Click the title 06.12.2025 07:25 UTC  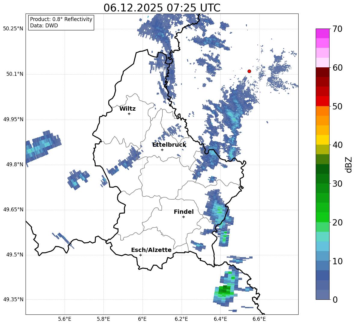[162, 8]
